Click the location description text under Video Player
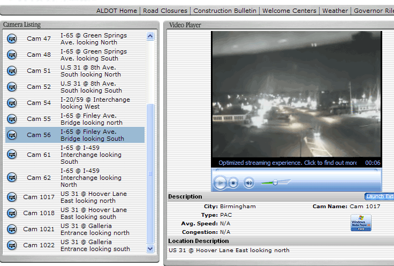394x266 pixels. pos(229,250)
